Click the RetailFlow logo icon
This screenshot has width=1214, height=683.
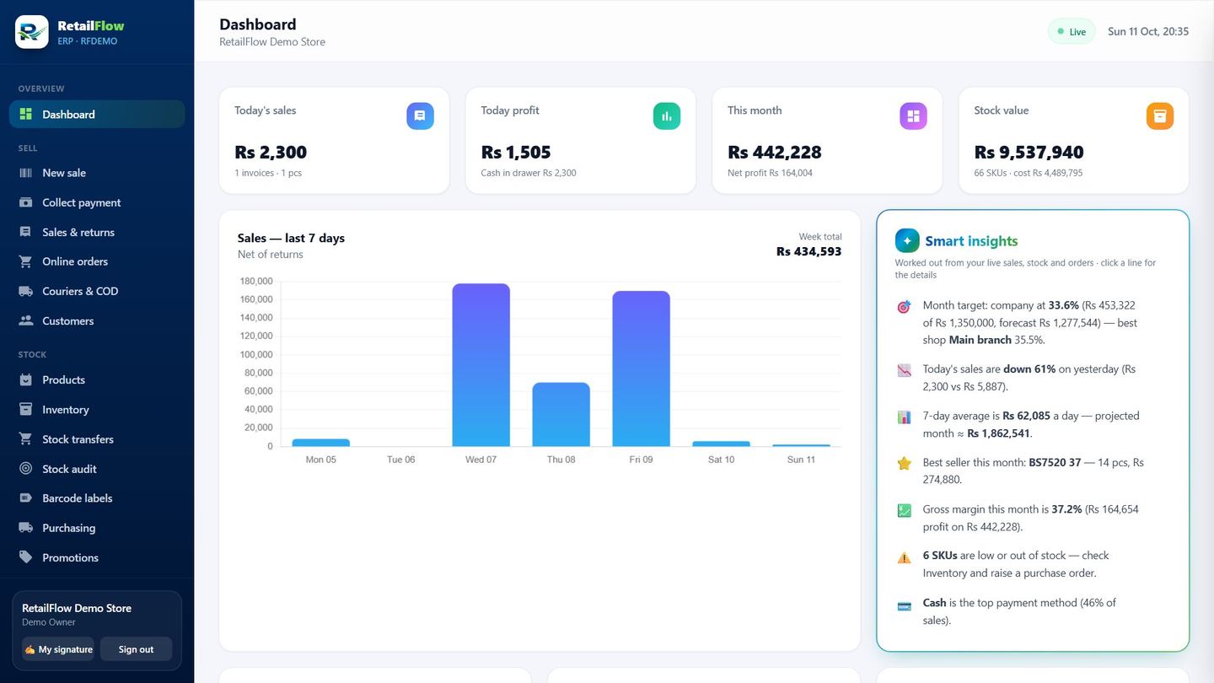point(32,32)
